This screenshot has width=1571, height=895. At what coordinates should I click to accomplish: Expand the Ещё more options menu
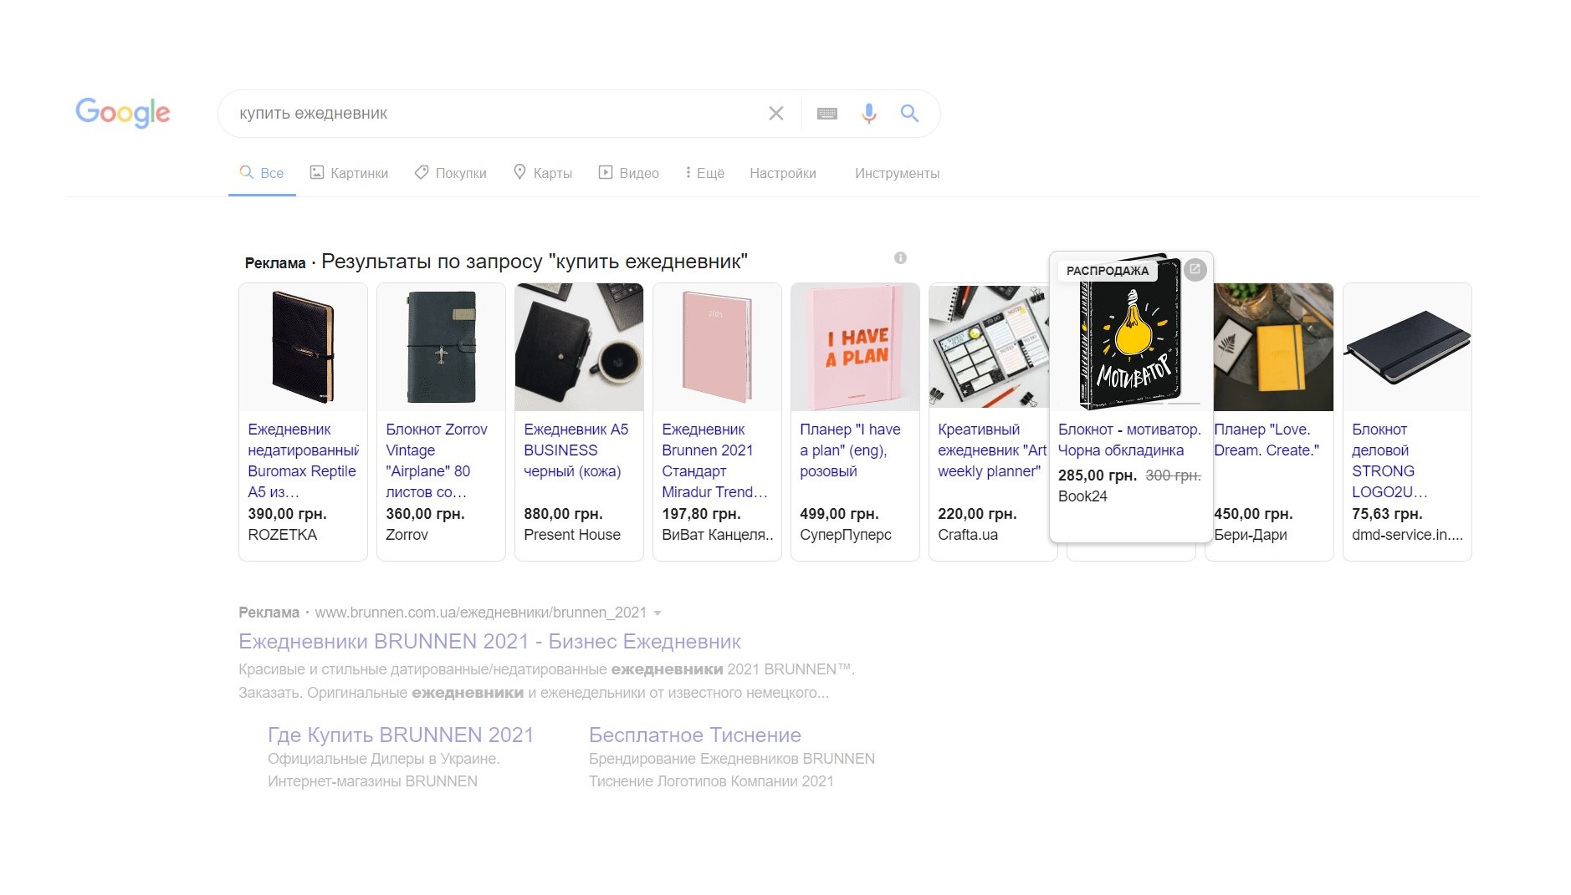pyautogui.click(x=704, y=173)
